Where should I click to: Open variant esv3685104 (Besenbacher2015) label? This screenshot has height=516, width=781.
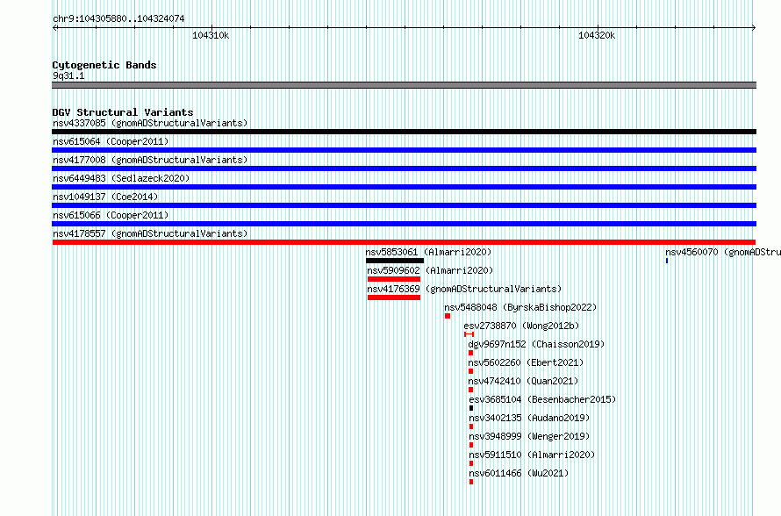[x=542, y=399]
